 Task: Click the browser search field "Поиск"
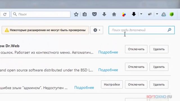(x=41, y=14)
